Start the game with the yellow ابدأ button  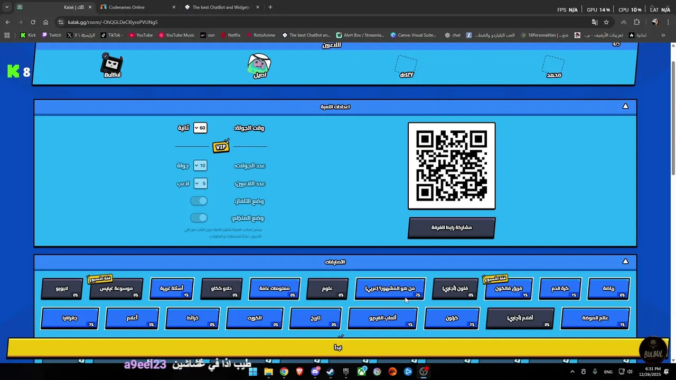pyautogui.click(x=338, y=347)
